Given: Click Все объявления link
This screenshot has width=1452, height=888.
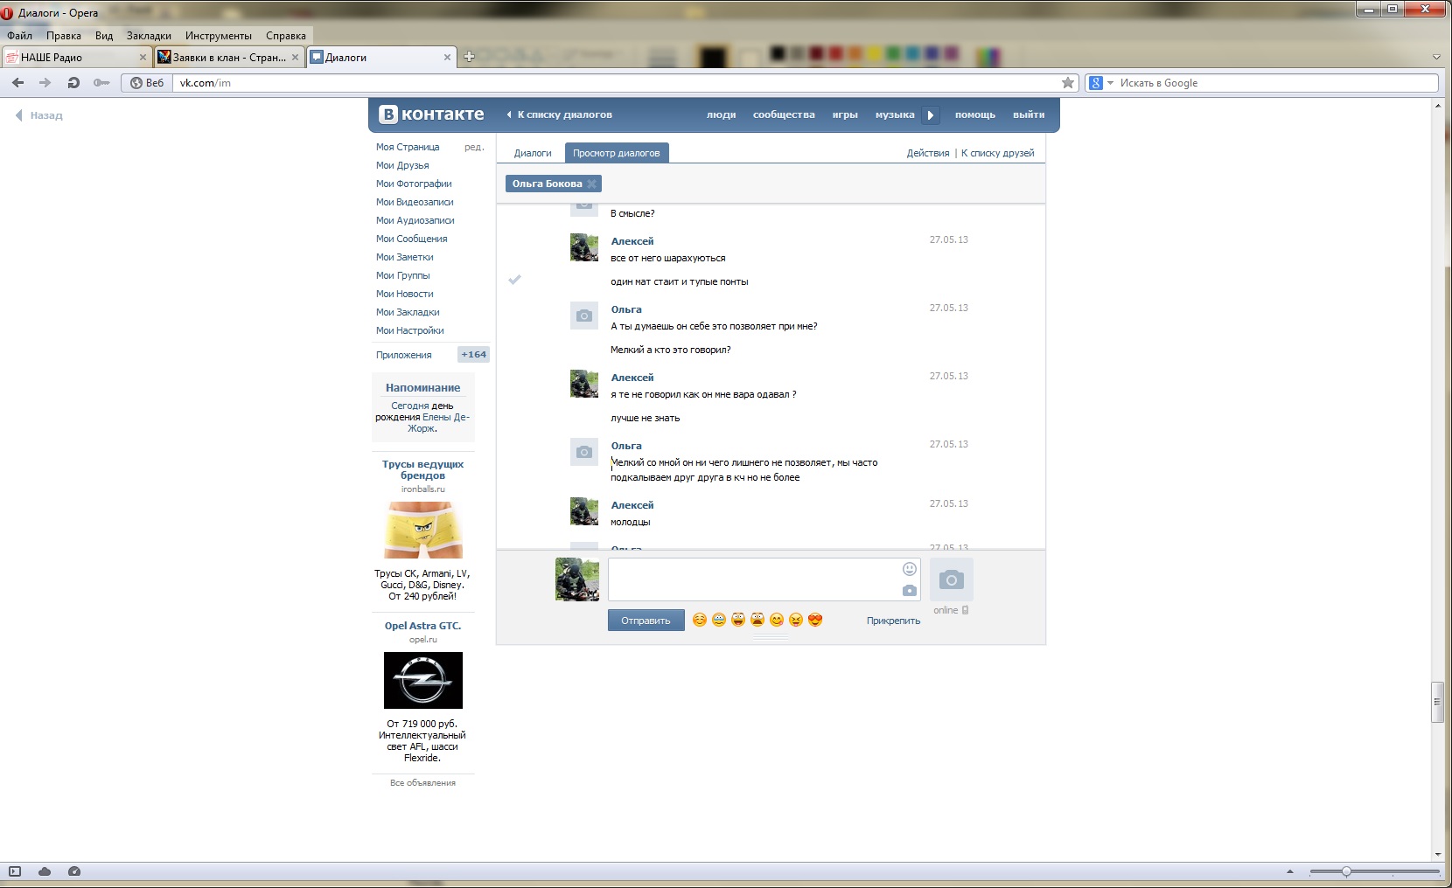Looking at the screenshot, I should pyautogui.click(x=423, y=783).
